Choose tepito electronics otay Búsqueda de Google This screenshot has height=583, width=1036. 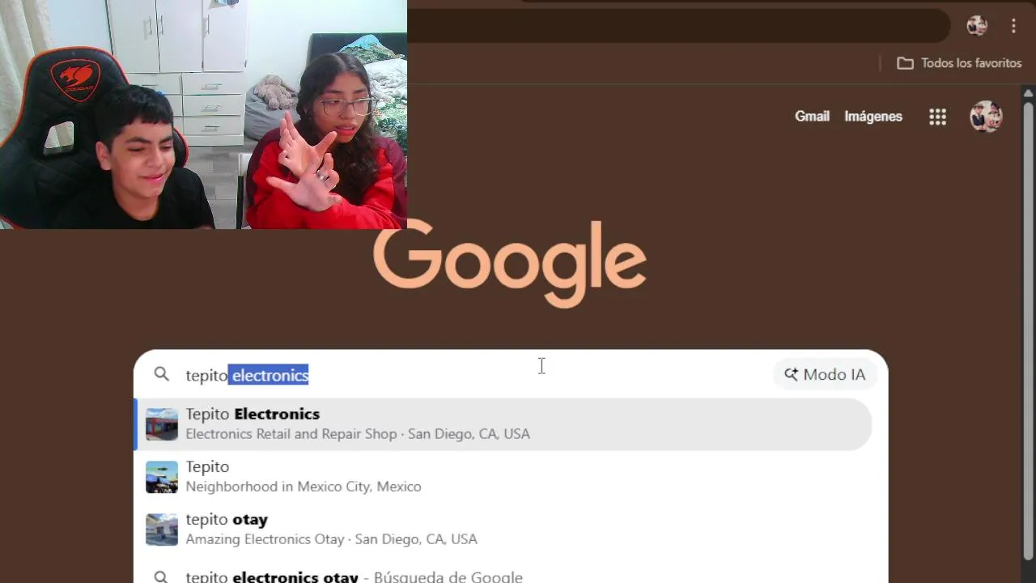tap(503, 573)
